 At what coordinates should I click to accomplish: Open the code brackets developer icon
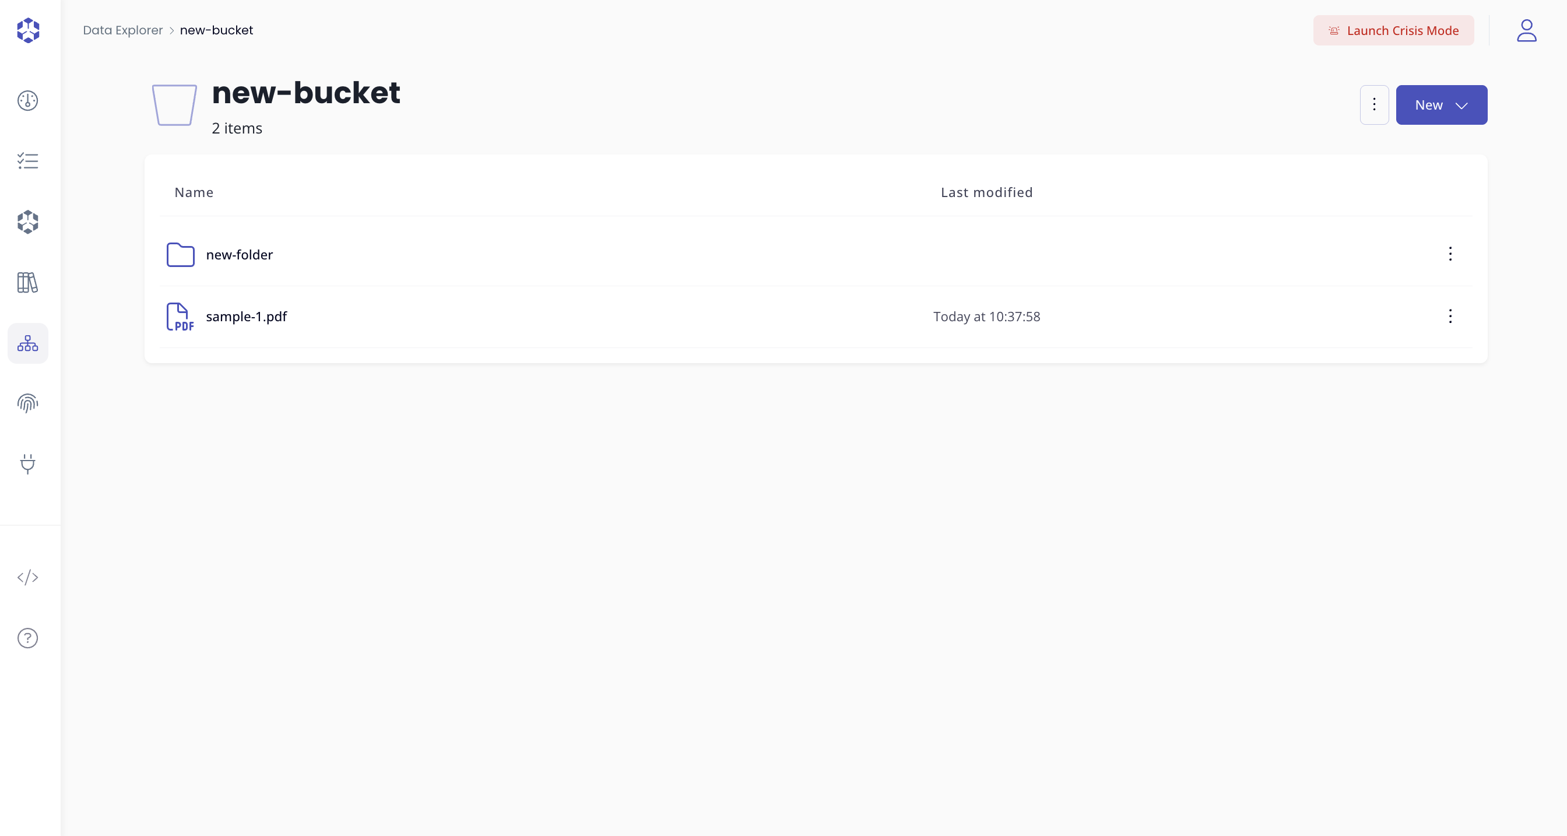tap(28, 577)
